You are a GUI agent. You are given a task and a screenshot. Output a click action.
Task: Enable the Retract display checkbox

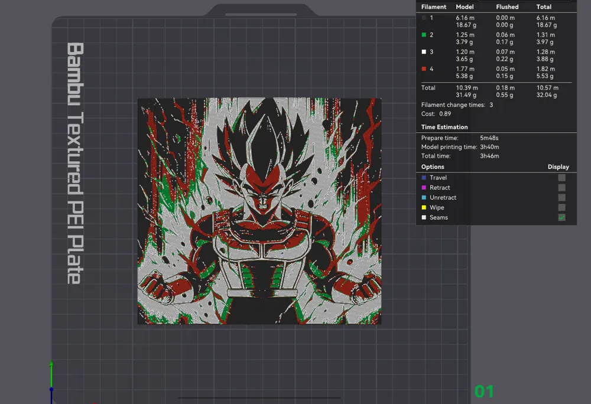click(x=561, y=187)
